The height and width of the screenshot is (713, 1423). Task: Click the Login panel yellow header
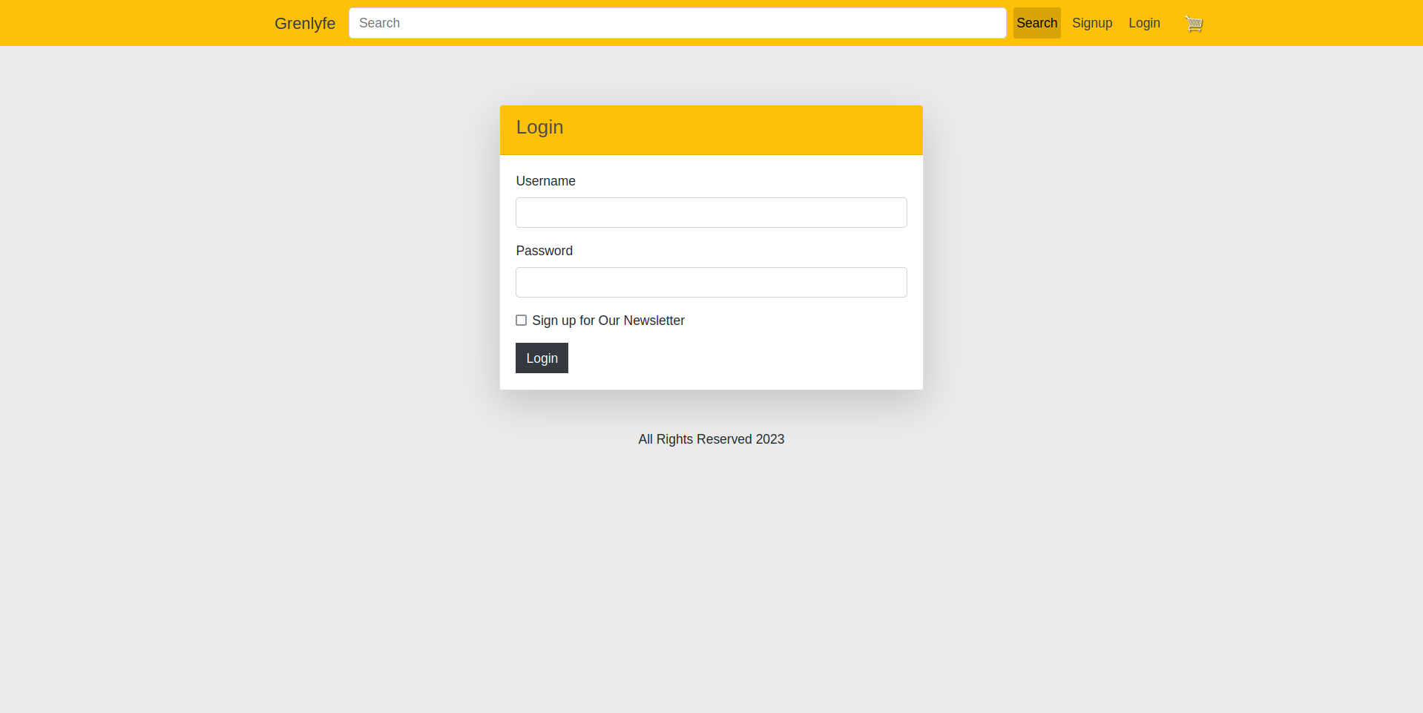(710, 130)
